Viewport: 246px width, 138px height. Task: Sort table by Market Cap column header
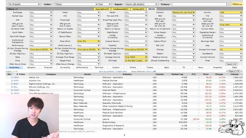(177, 74)
